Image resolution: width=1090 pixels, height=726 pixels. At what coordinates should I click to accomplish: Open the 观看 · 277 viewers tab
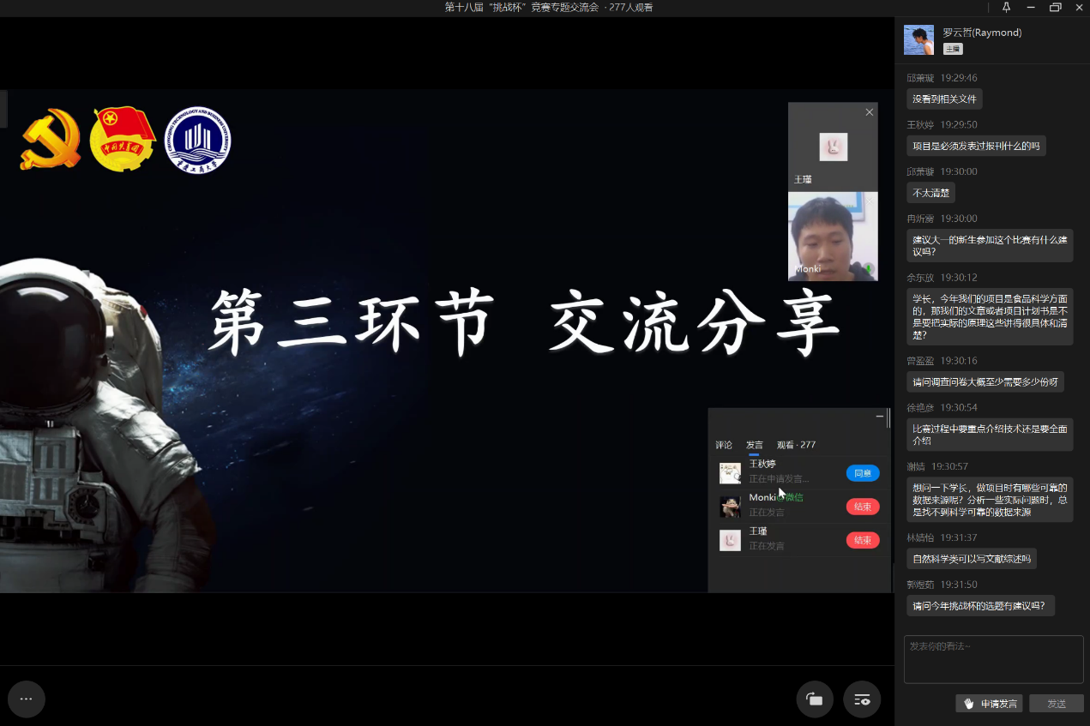796,445
